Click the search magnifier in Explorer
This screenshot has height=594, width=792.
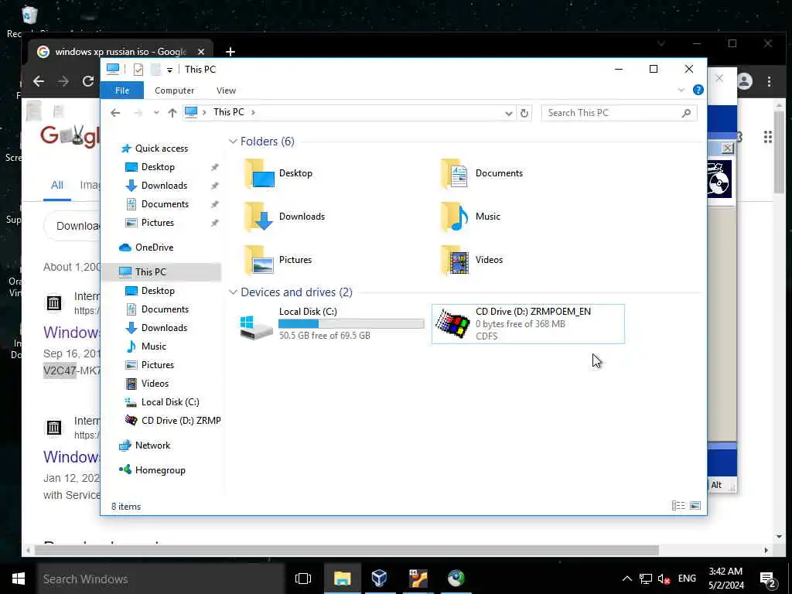[686, 113]
